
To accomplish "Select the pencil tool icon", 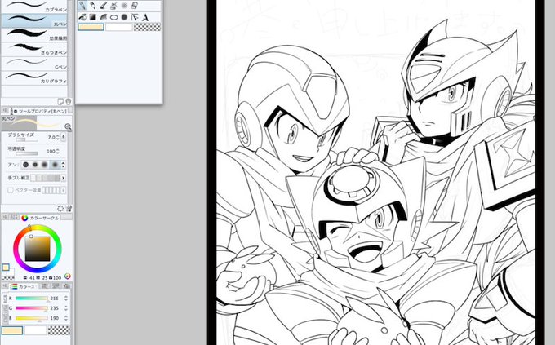I will coord(93,5).
